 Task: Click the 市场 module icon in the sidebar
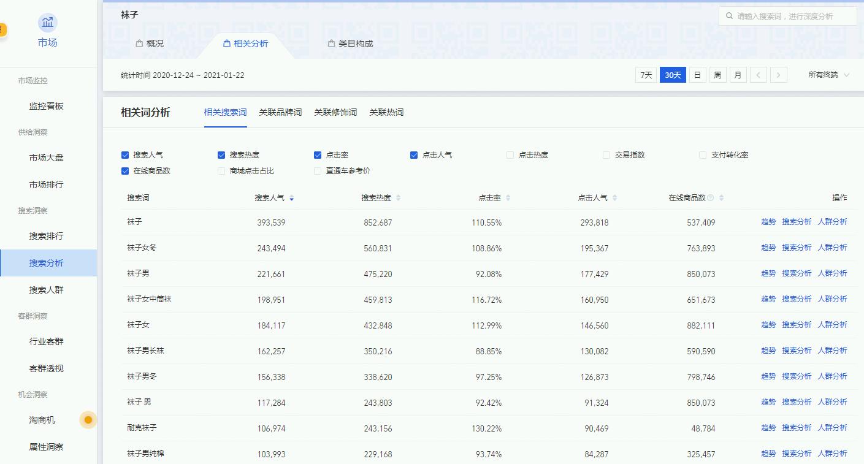[x=47, y=23]
